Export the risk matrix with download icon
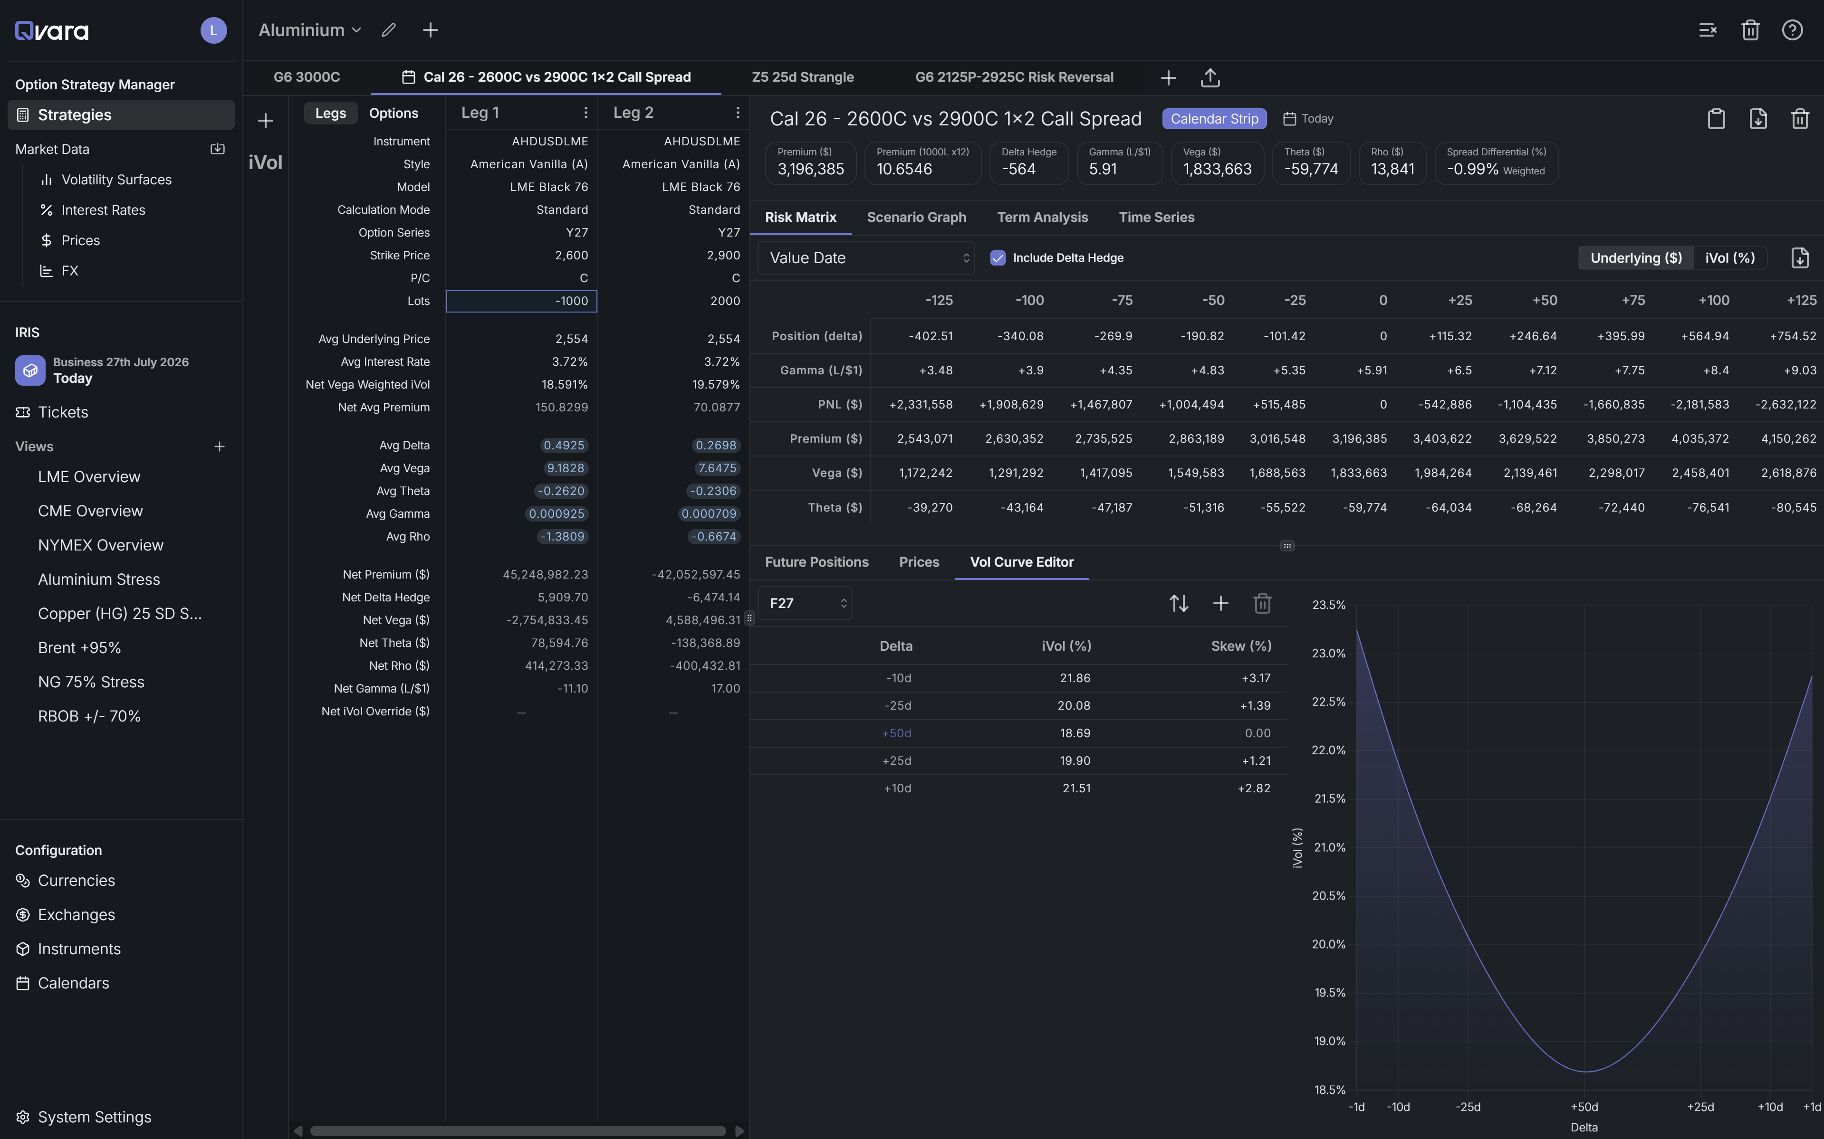This screenshot has width=1824, height=1139. (1800, 257)
